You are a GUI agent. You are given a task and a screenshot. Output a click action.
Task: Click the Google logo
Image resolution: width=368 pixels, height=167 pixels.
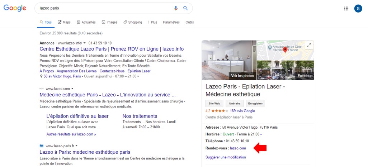point(15,8)
